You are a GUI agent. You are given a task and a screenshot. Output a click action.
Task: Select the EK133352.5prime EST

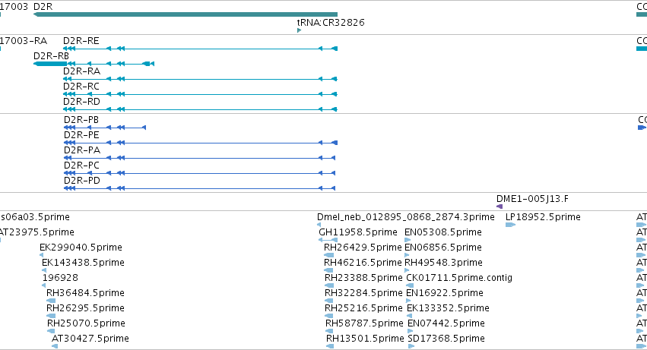pyautogui.click(x=409, y=316)
